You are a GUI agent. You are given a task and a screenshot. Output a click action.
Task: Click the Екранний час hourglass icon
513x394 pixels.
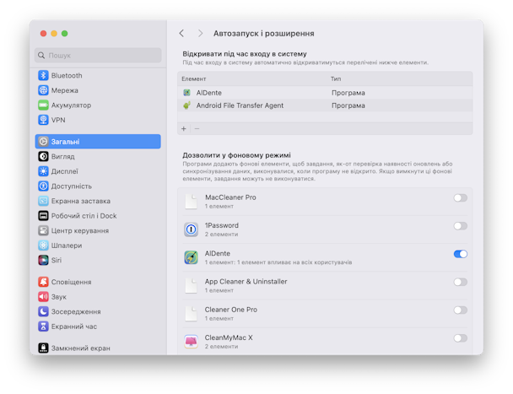tap(43, 327)
